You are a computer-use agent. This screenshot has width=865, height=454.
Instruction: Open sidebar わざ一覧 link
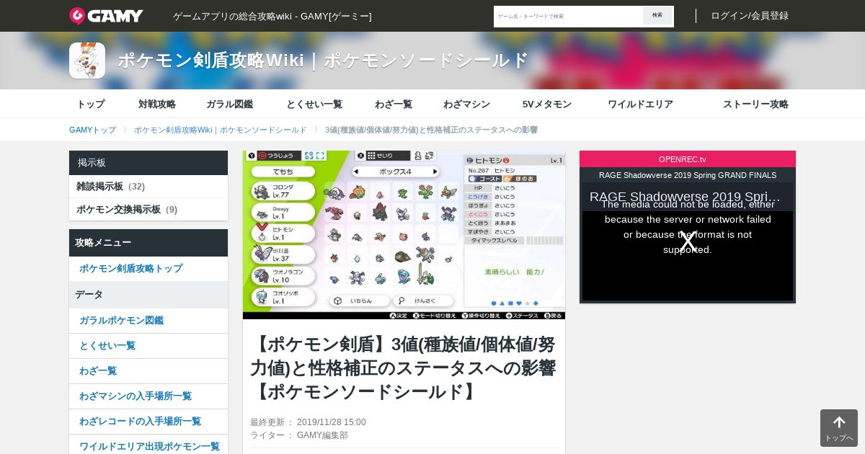(x=148, y=371)
